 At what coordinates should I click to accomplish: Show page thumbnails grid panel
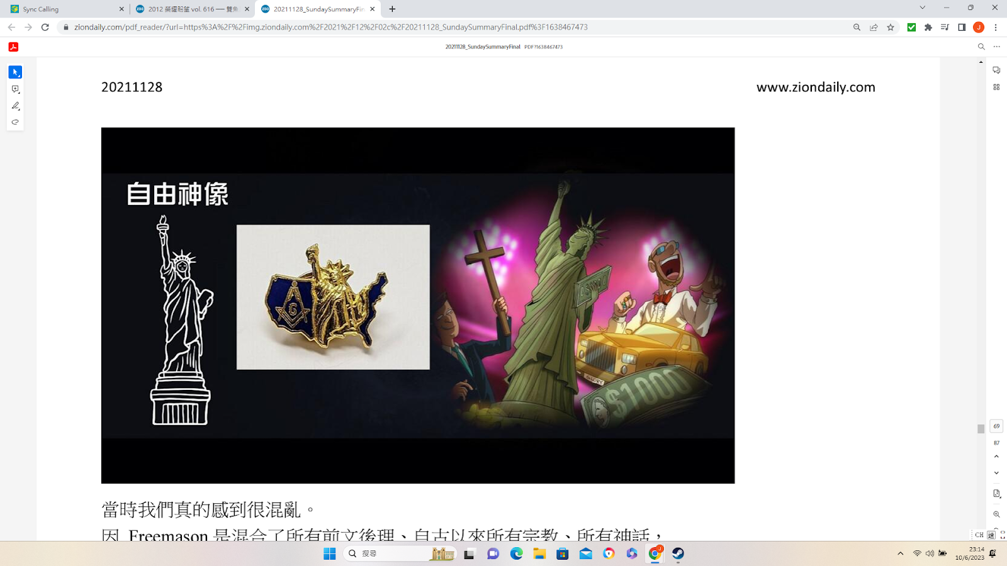tap(996, 87)
